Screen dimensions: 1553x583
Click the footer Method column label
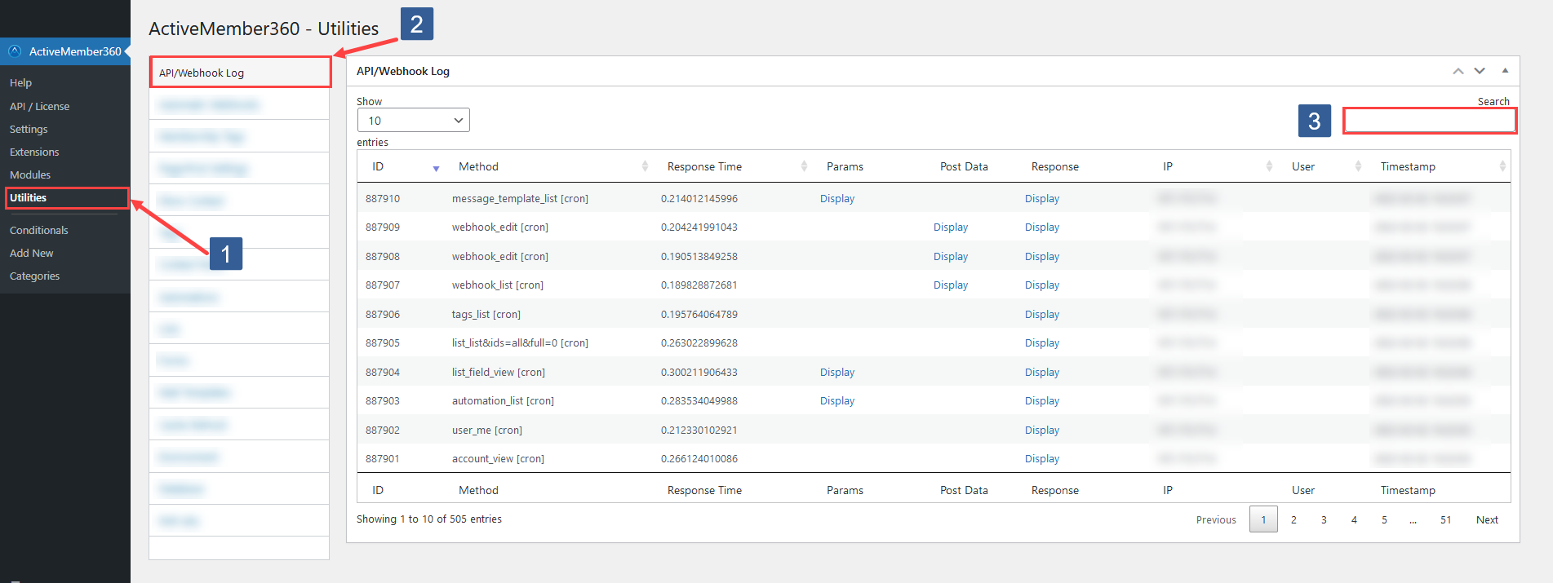(x=478, y=490)
